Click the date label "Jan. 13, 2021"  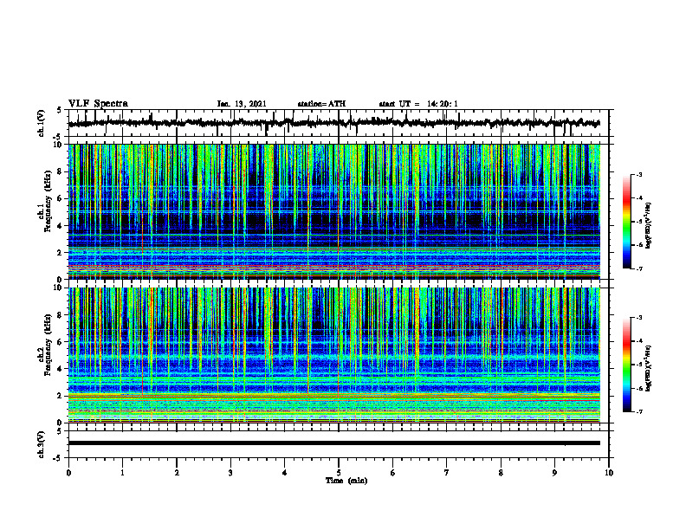(x=242, y=104)
